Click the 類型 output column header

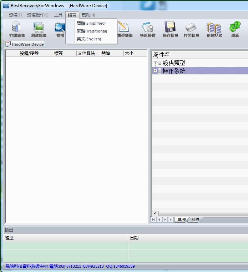(x=65, y=238)
